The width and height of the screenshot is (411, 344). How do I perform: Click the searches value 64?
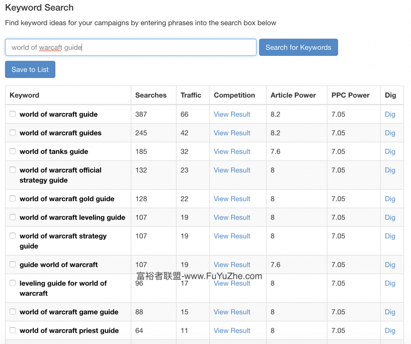tap(139, 331)
